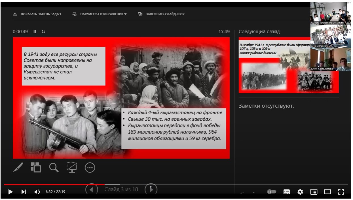This screenshot has width=353, height=200.
Task: Click the next slide preview thumbnail
Action: point(274,65)
